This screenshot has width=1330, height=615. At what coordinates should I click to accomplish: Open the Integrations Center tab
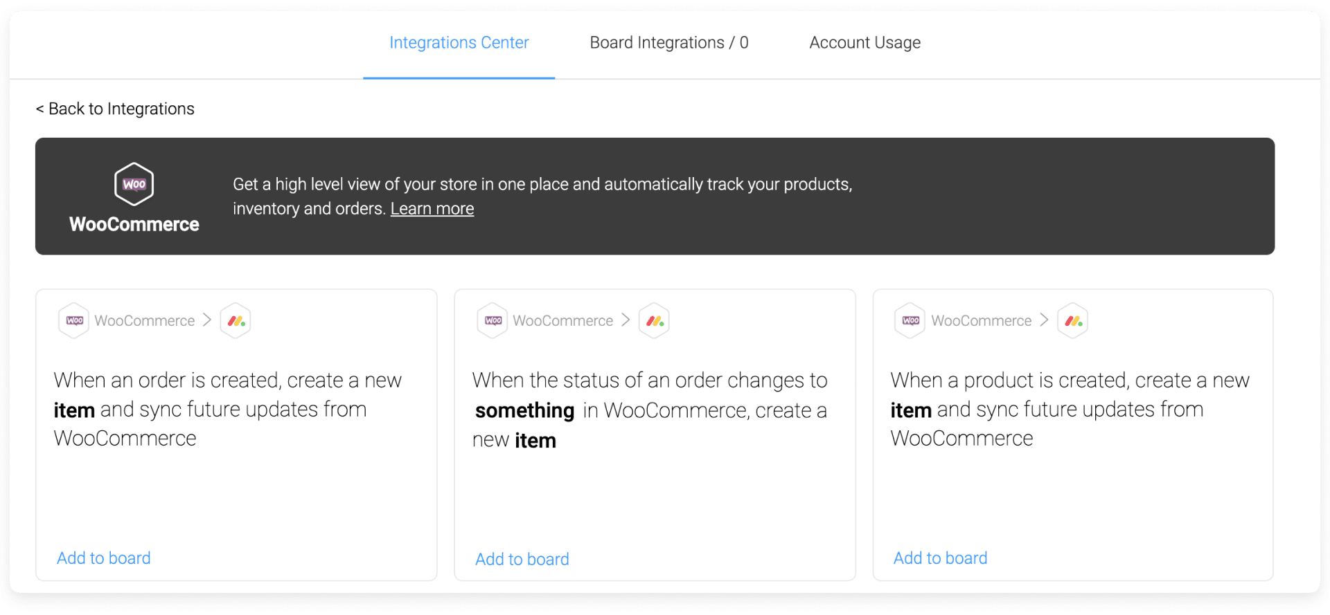(459, 43)
